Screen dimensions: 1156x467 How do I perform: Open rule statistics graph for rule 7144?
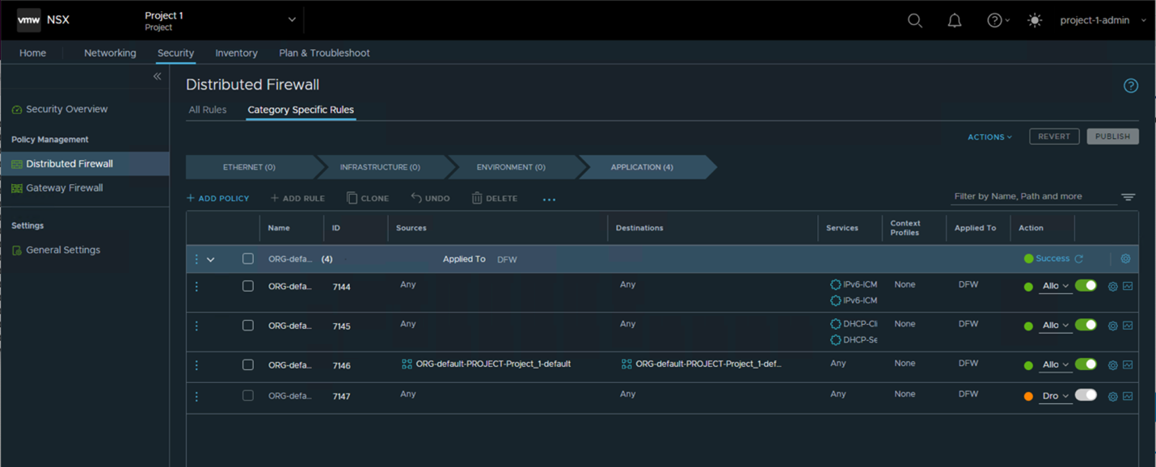pos(1128,285)
